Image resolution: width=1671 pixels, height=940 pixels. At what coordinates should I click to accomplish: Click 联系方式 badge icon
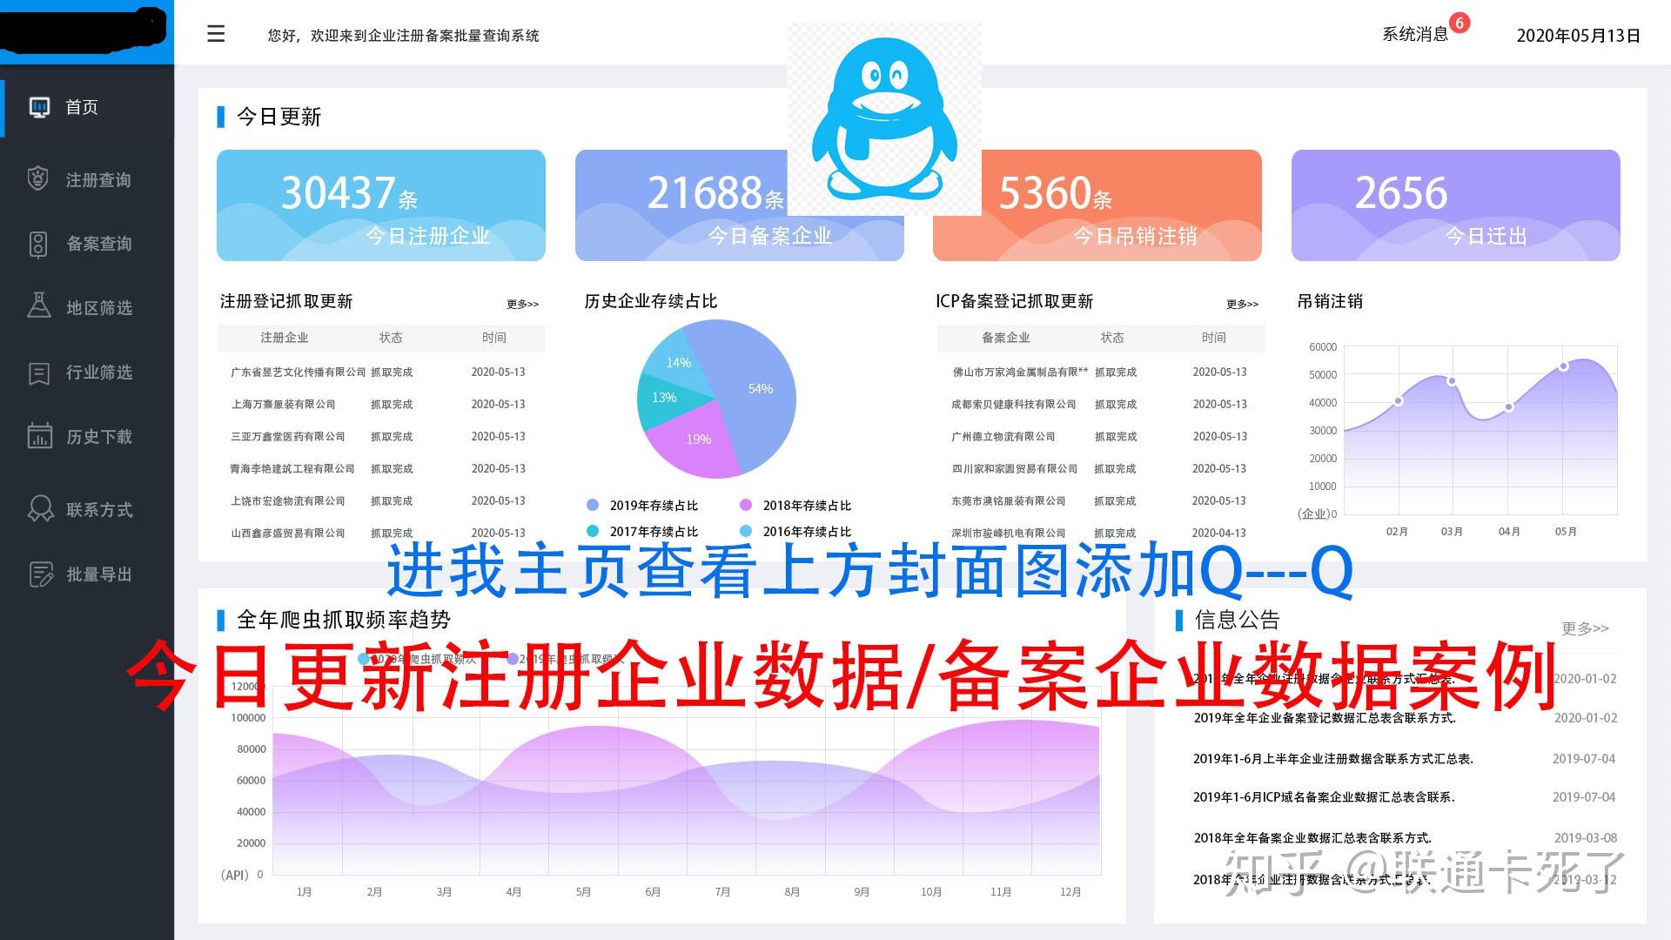coord(40,509)
